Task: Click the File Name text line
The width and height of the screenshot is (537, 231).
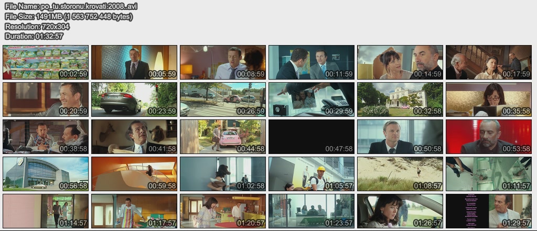Action: [x=71, y=7]
